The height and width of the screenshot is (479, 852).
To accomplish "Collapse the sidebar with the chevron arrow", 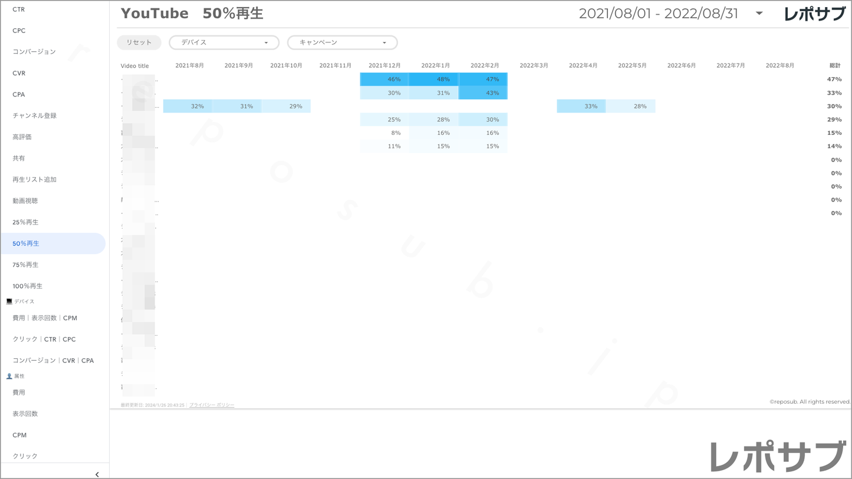I will click(x=97, y=474).
